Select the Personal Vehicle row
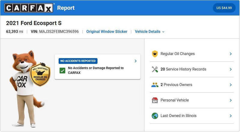Image resolution: width=240 pixels, height=132 pixels. [x=192, y=100]
